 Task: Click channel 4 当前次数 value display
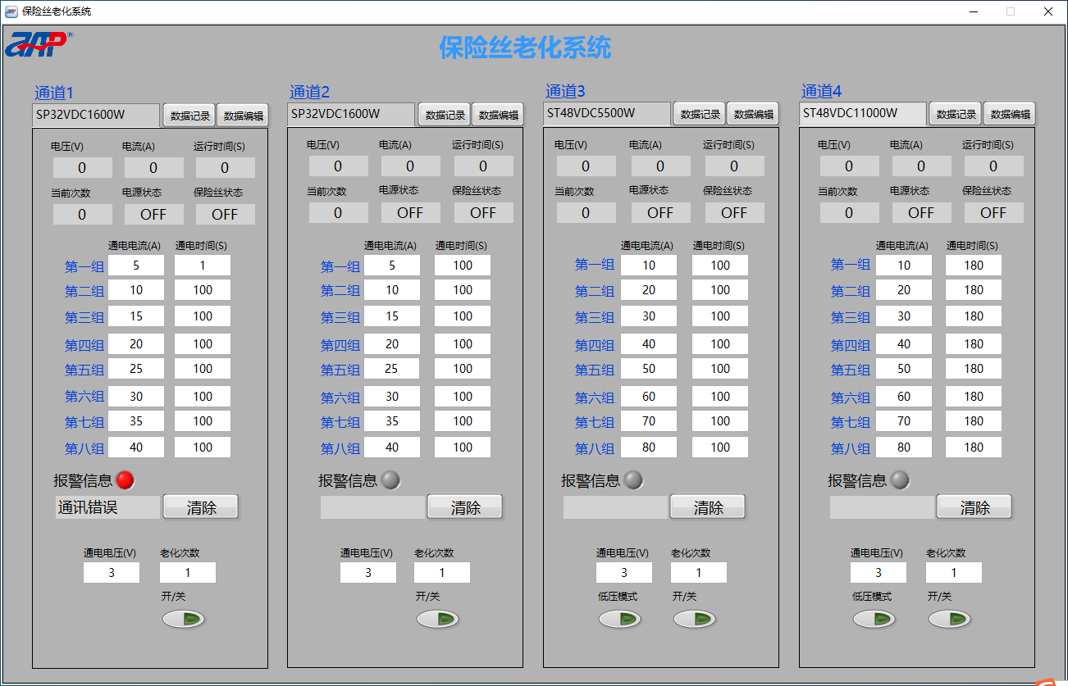[x=849, y=212]
